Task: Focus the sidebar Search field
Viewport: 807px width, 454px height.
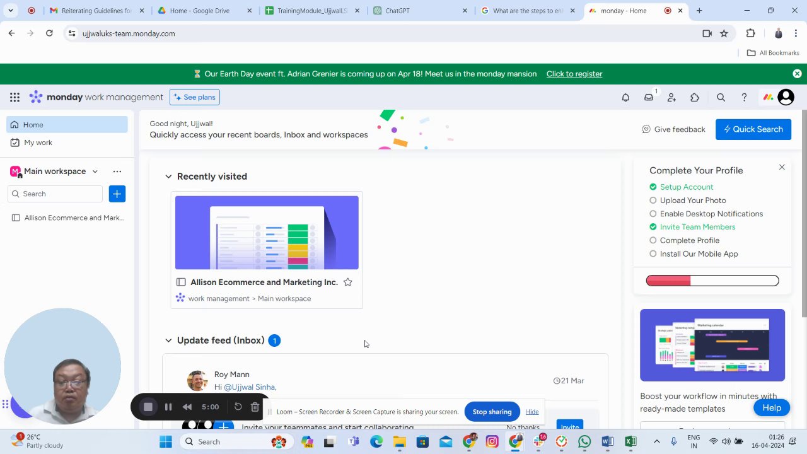Action: 56,194
